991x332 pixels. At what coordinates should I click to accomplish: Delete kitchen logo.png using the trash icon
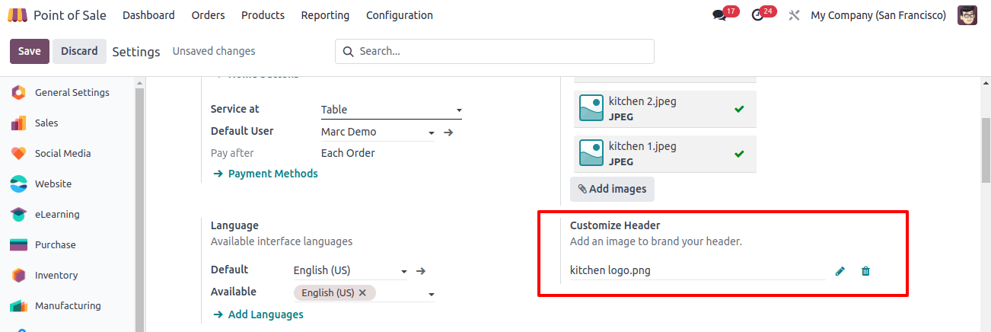tap(865, 271)
